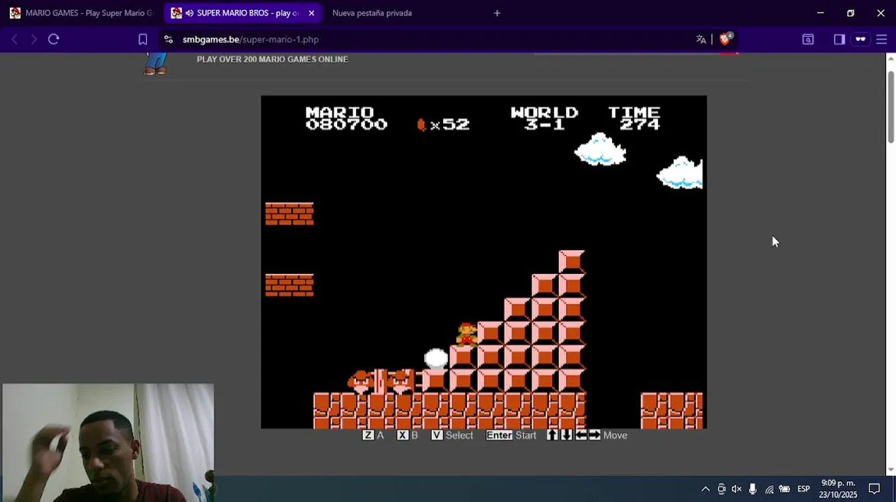Click PLAY OVER 200 MARIO GAMES ONLINE text
The image size is (896, 502).
point(272,59)
